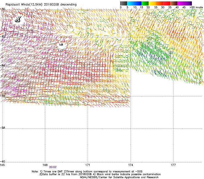
Task: Click the '45' legend scale label
Action: [x=184, y=7]
